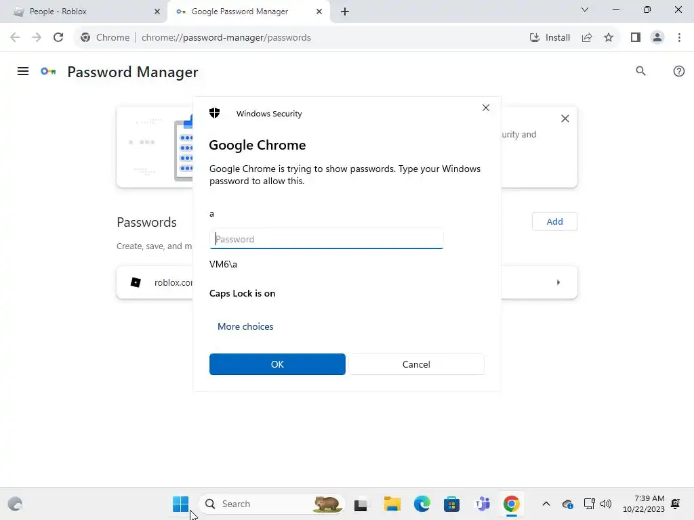Open Chrome side panel icon
This screenshot has height=520, width=694.
click(x=636, y=38)
